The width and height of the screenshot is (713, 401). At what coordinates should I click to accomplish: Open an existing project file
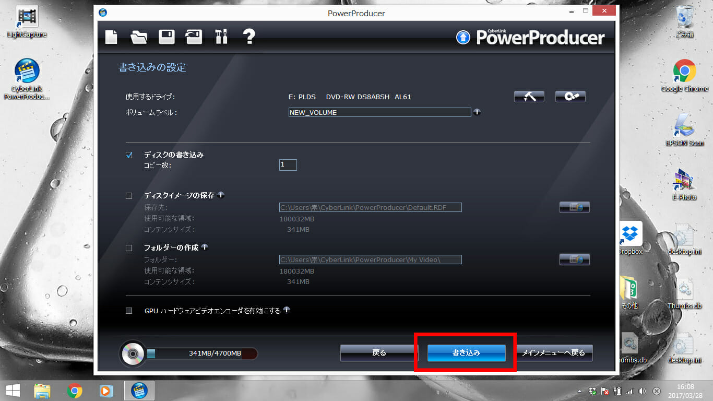[139, 37]
